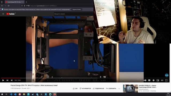Toggle subtitles in the video player
The height and width of the screenshot is (96, 171).
tap(149, 80)
